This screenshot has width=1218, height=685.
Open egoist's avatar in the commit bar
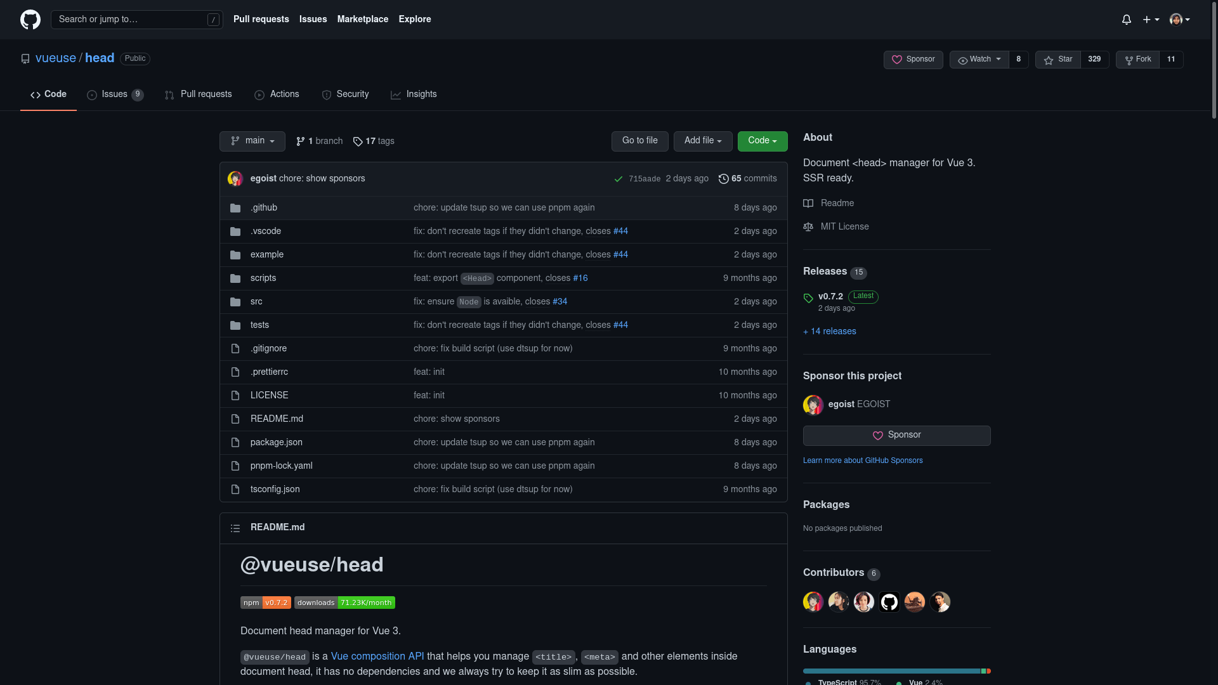point(235,179)
